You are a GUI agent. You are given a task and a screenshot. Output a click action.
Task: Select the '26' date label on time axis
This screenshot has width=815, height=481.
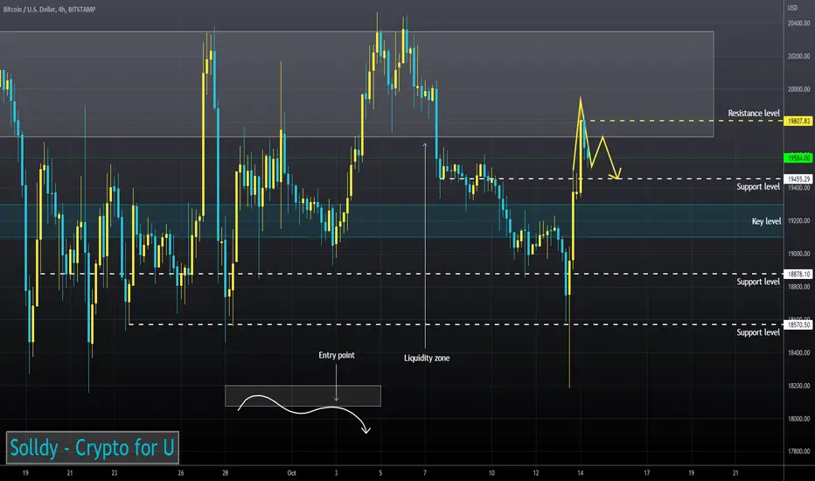(x=181, y=473)
